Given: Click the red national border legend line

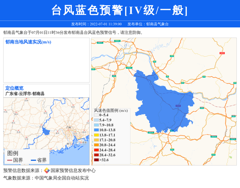Looking at the screenshot, I should tap(10, 160).
